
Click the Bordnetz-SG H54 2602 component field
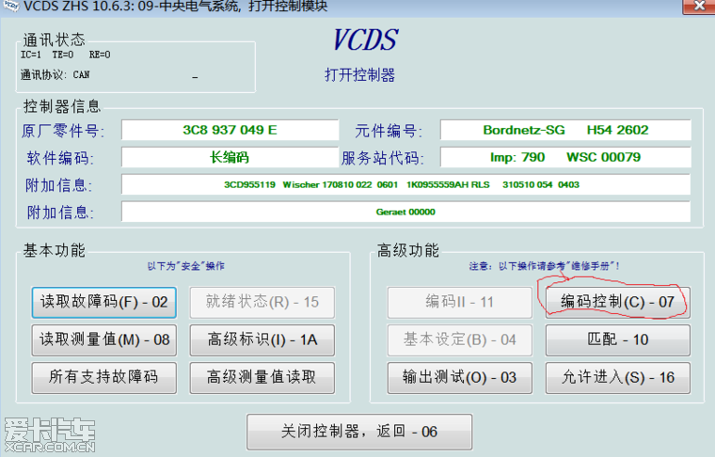(565, 131)
